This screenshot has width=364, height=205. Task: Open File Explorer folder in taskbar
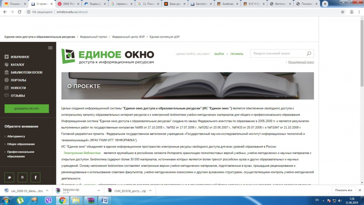76,200
